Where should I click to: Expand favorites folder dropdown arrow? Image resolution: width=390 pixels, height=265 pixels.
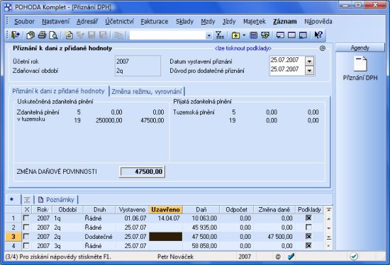click(244, 35)
